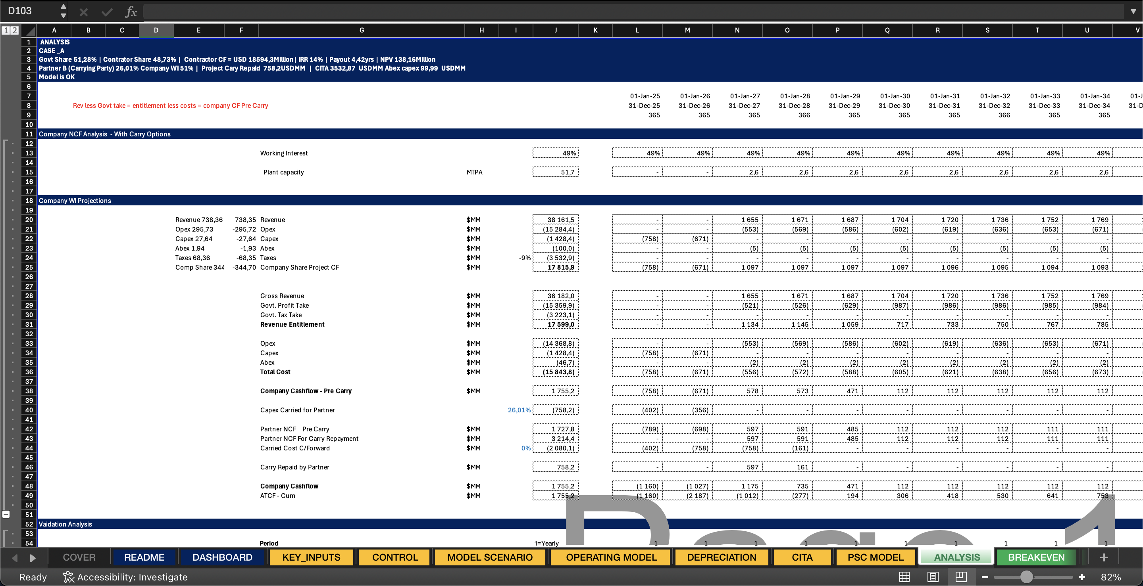Go to the CONTROL sheet tab

(395, 557)
